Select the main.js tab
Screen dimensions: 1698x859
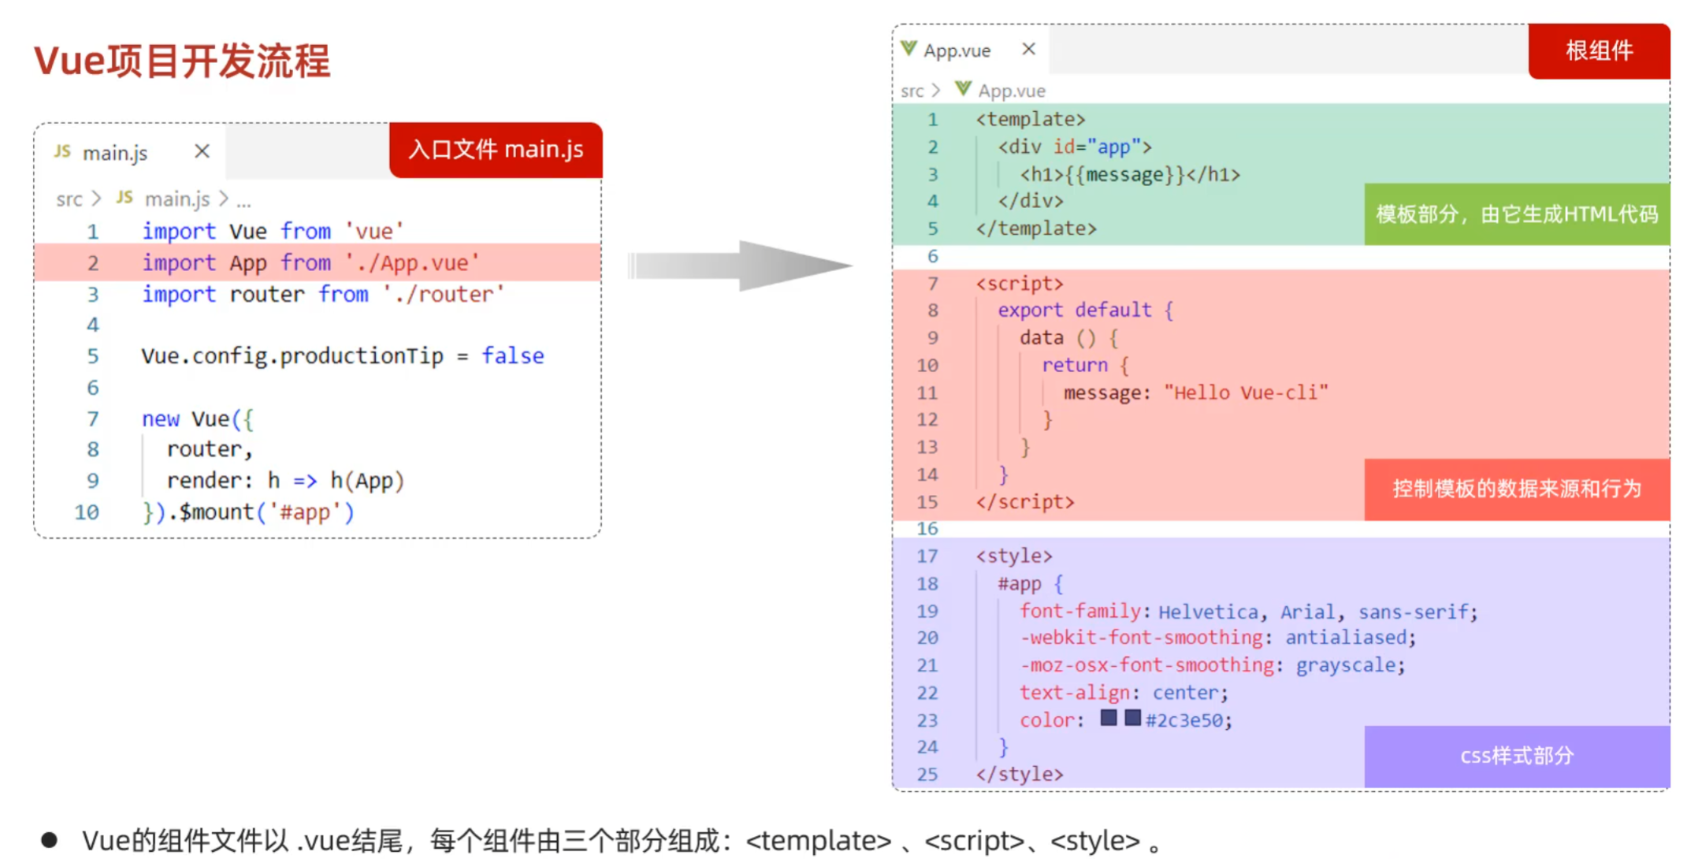(x=116, y=153)
